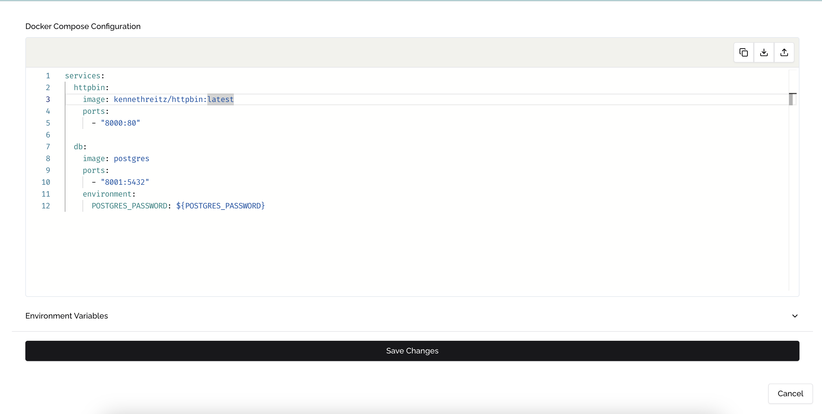Copy the compose configuration to clipboard
Screen dimensions: 822x414
(743, 52)
